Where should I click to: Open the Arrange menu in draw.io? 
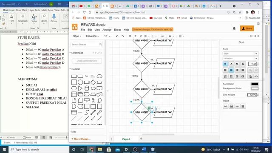pos(107,30)
